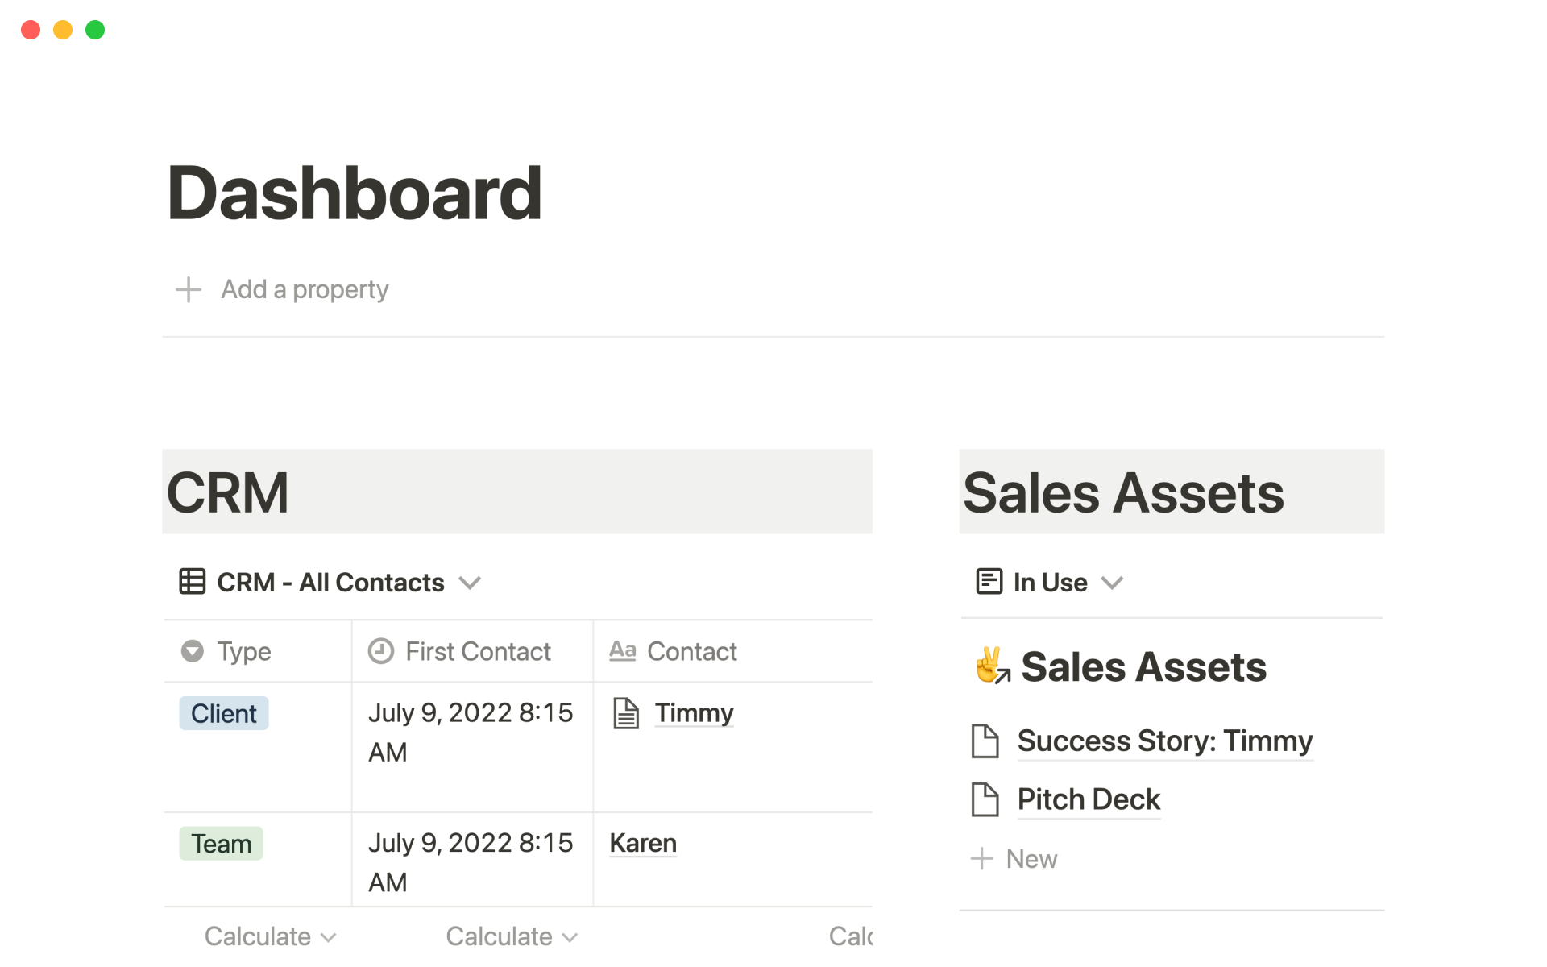Click the list view icon beside In Use
This screenshot has width=1547, height=967.
pos(989,582)
